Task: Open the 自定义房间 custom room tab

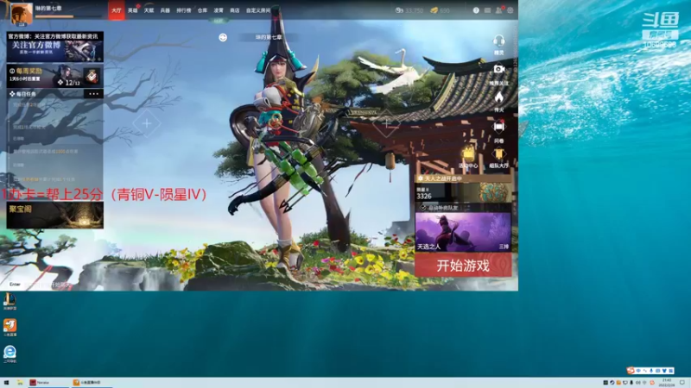Action: pyautogui.click(x=258, y=10)
